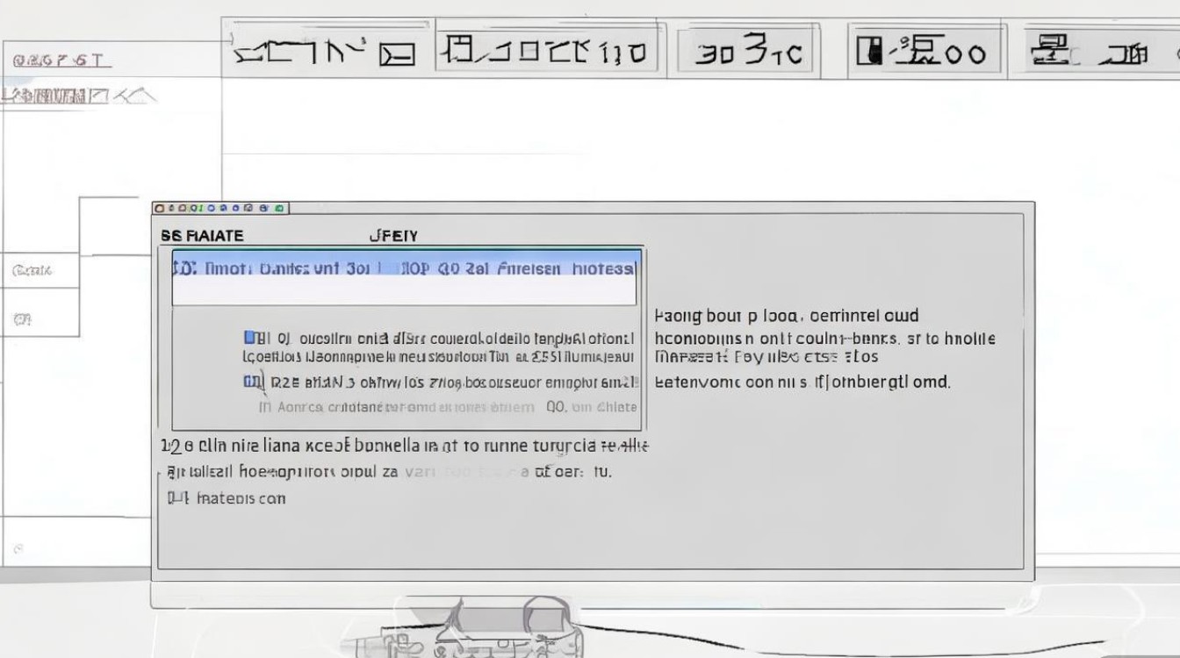Image resolution: width=1180 pixels, height=658 pixels.
Task: Click the green dot at end of dots strip
Action: pyautogui.click(x=279, y=208)
